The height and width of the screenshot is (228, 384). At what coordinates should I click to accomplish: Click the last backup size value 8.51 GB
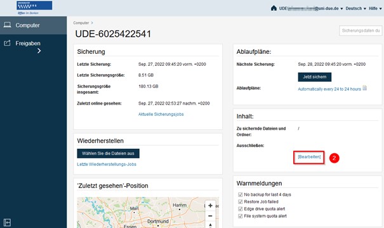click(x=146, y=75)
